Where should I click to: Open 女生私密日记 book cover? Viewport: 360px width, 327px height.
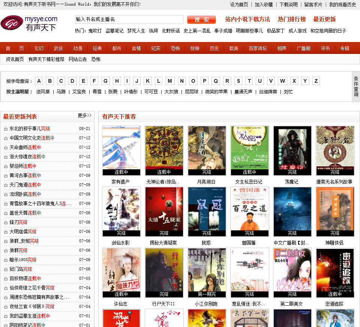point(250,151)
